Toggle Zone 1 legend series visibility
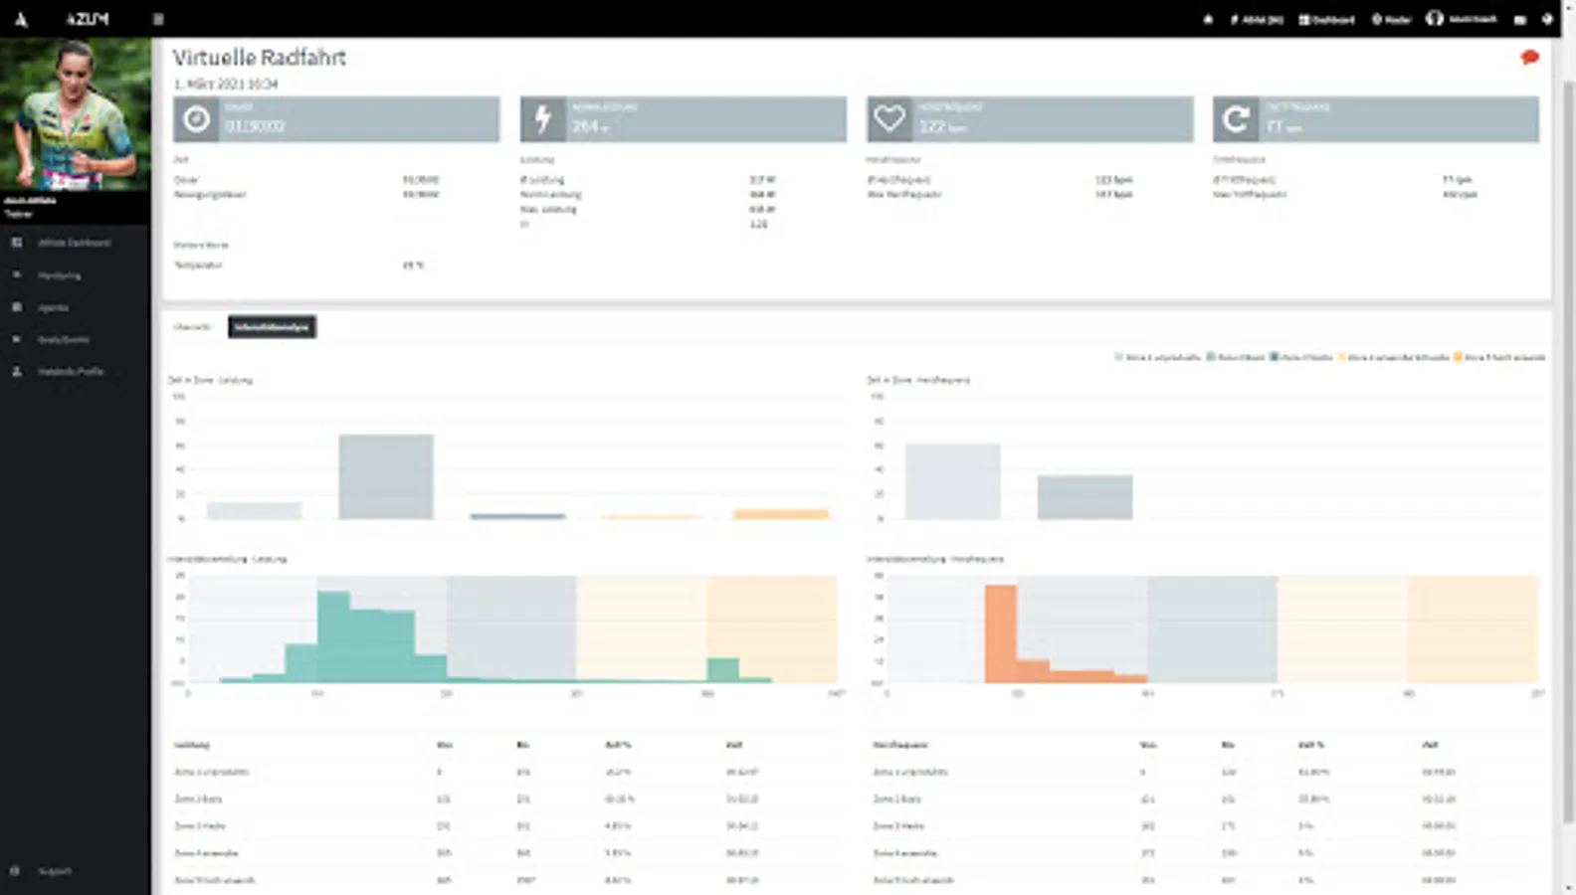The width and height of the screenshot is (1576, 895). point(1158,357)
